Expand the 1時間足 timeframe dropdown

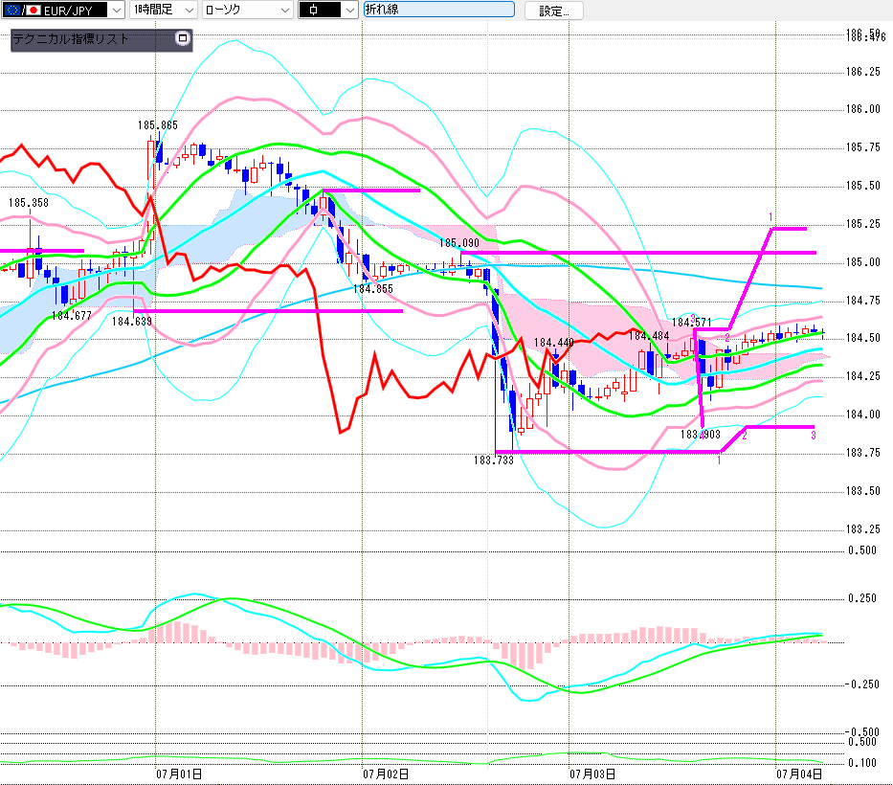tap(163, 10)
